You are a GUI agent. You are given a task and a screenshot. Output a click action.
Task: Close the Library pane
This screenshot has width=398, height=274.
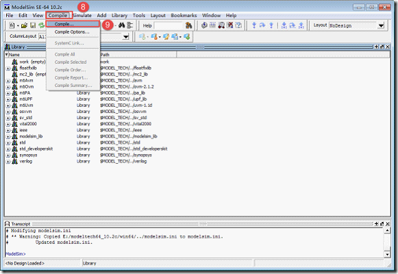point(387,47)
